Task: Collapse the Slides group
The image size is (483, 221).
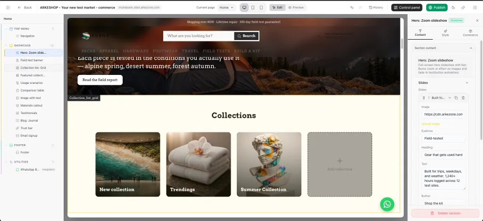Action: click(466, 83)
